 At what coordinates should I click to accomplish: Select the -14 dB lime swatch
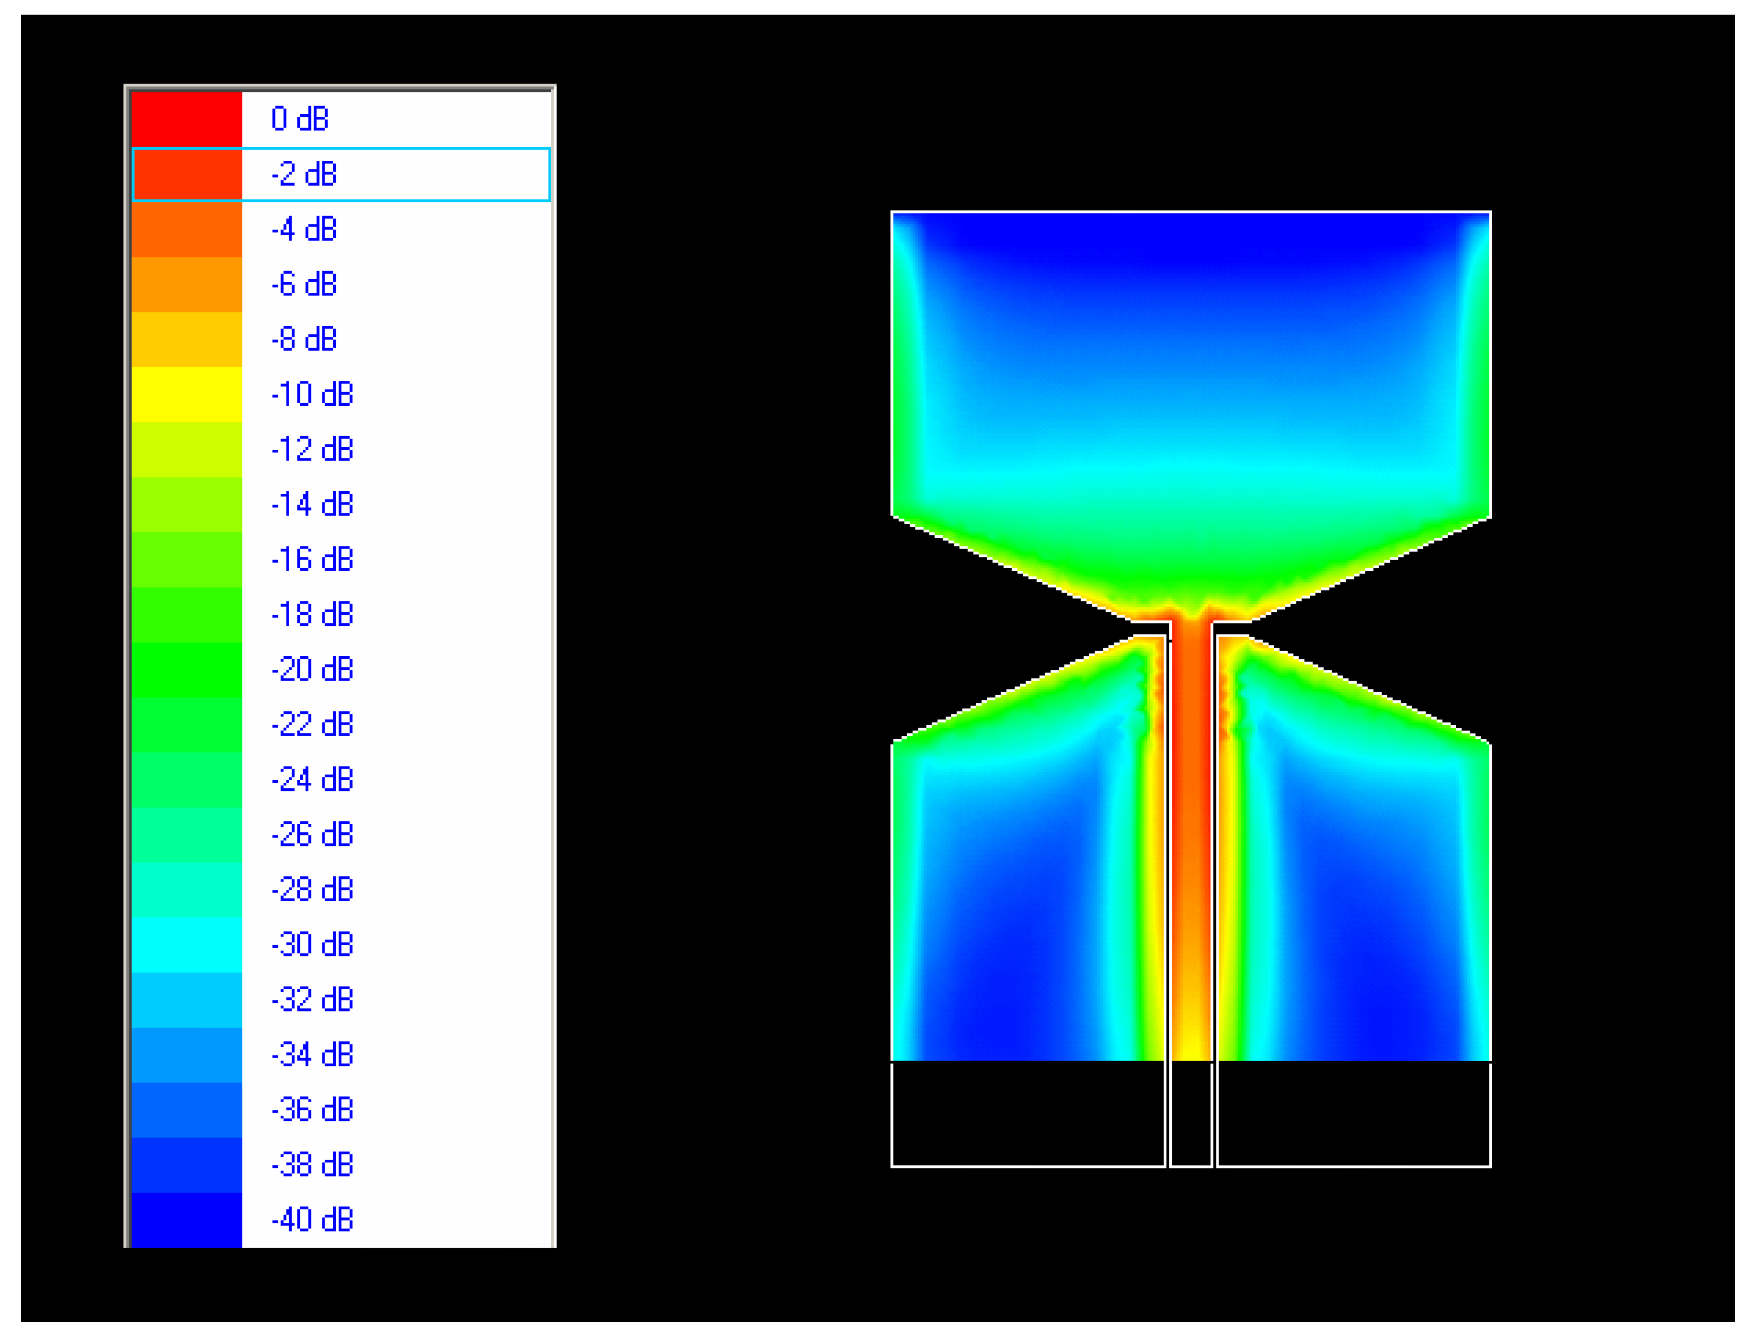click(x=186, y=505)
